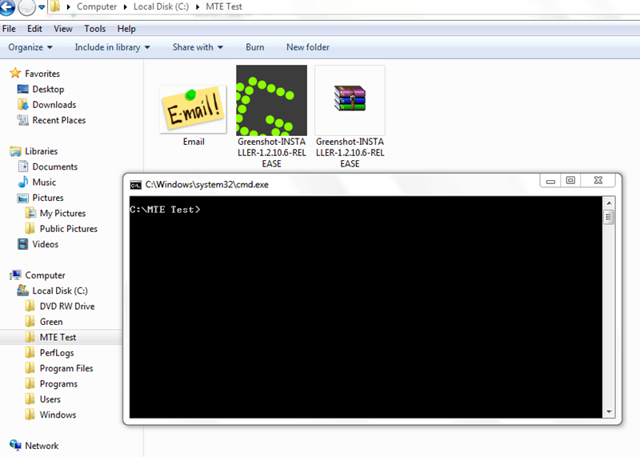Click the Downloads label in Favorites
Viewport: 640px width, 457px height.
pyautogui.click(x=54, y=105)
